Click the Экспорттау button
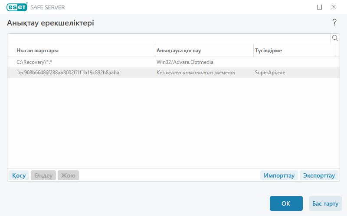 click(319, 175)
